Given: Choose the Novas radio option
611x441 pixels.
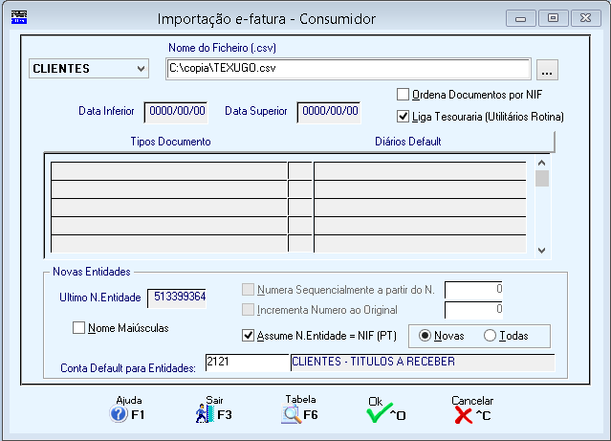Looking at the screenshot, I should [425, 336].
